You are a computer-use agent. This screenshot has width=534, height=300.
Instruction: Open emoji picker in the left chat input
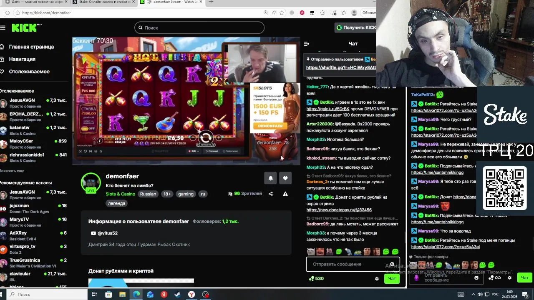click(x=392, y=264)
